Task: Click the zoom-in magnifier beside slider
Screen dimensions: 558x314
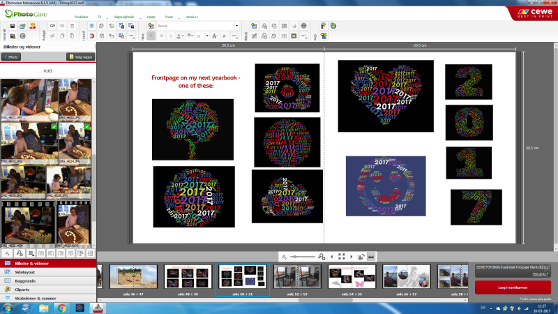Action: 321,257
